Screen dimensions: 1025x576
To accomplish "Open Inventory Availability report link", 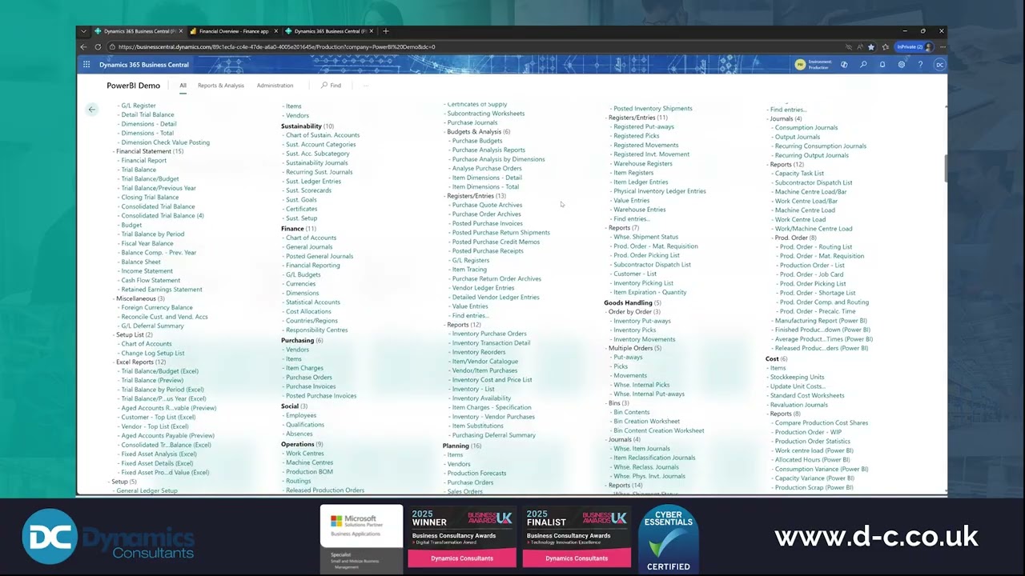I will (x=481, y=398).
